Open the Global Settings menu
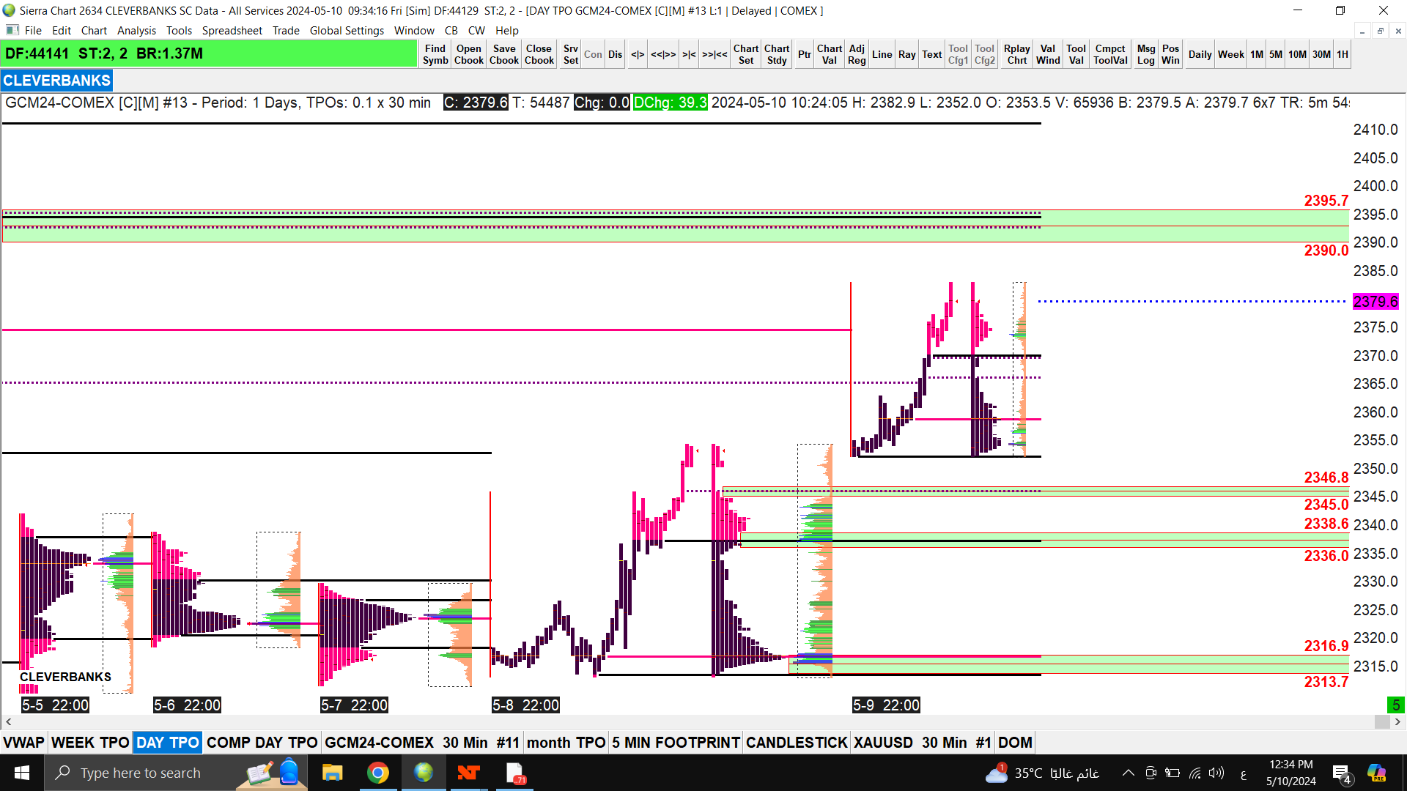Screen dimensions: 1407x791 coord(347,31)
